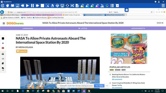
Task: Open the LANGUAGE bar option
Action: pyautogui.click(x=28, y=28)
